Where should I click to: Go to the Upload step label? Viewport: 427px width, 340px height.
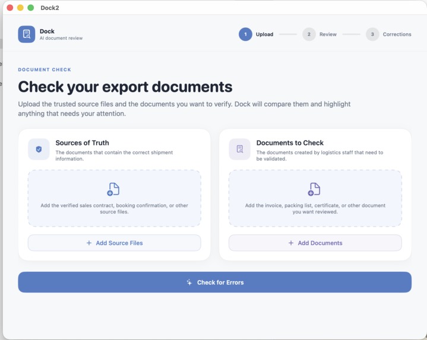pos(264,34)
